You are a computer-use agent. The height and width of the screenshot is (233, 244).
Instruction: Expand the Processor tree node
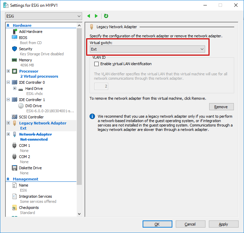[8, 71]
